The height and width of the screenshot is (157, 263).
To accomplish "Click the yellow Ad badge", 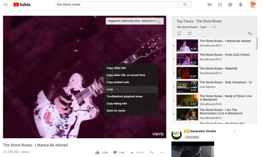I will pyautogui.click(x=186, y=131).
